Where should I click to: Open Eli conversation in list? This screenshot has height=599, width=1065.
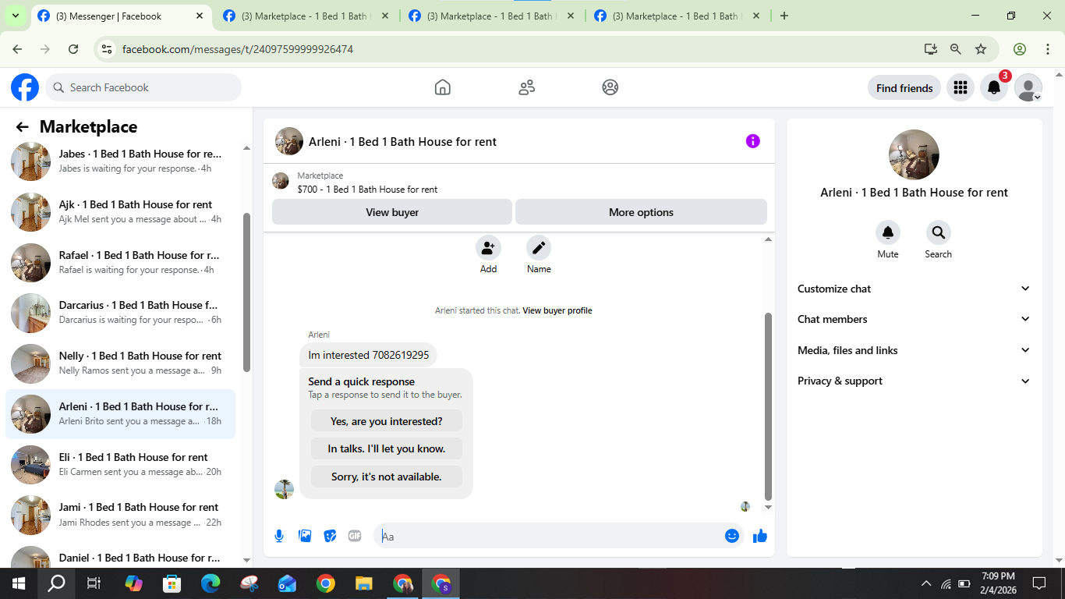point(121,464)
